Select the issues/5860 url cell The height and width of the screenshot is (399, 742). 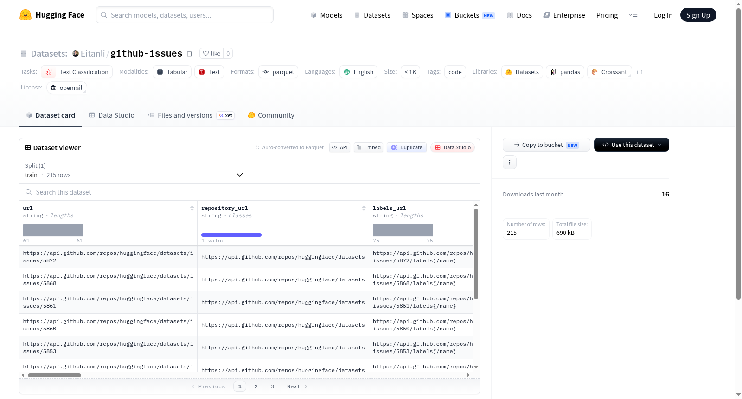tap(108, 325)
